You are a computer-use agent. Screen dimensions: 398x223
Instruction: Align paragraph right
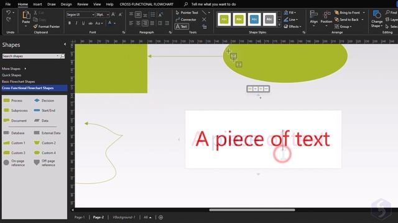145,24
